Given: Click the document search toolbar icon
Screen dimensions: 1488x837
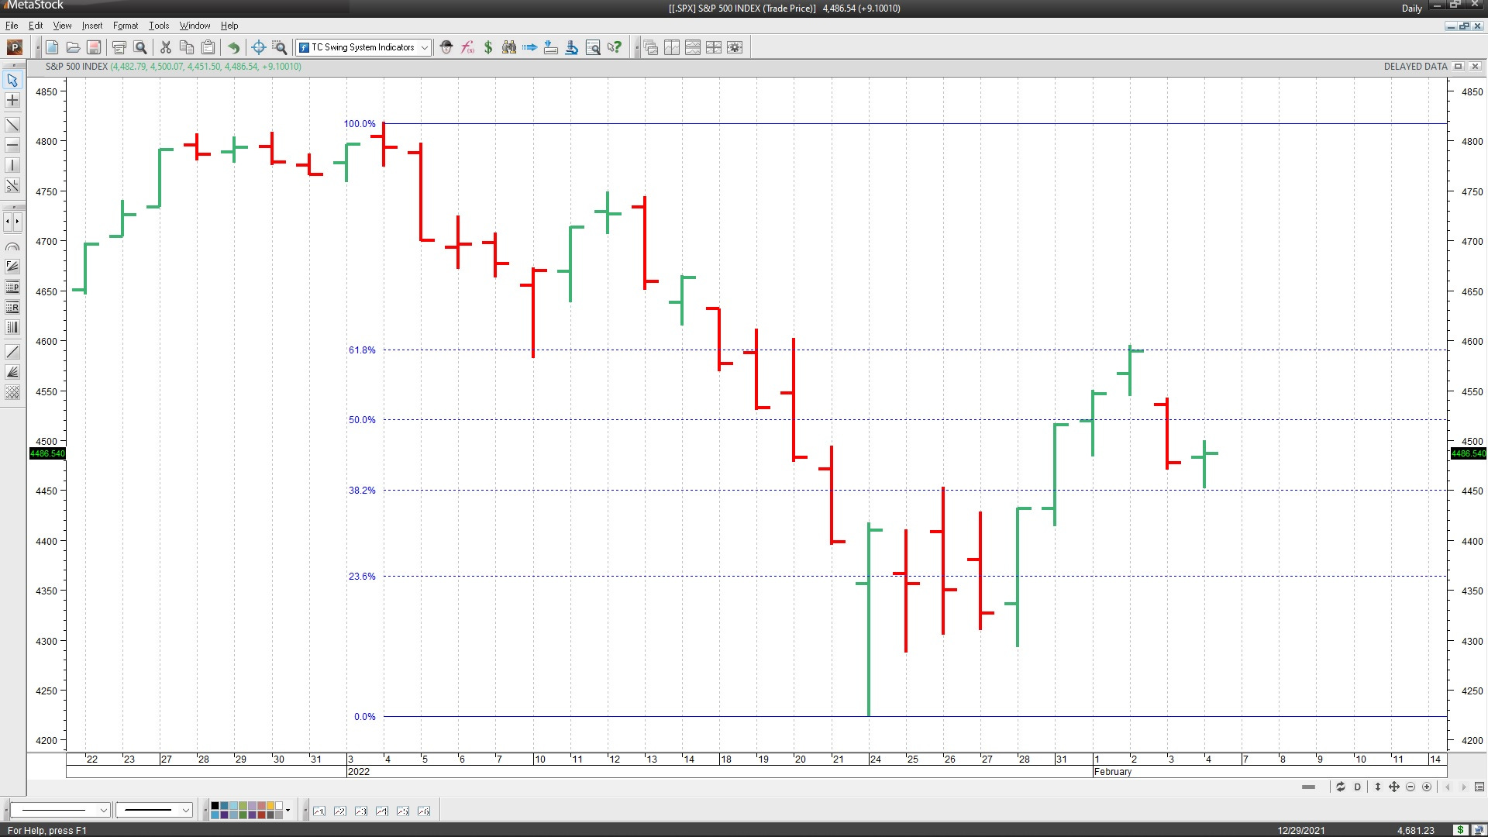Looking at the screenshot, I should click(593, 47).
